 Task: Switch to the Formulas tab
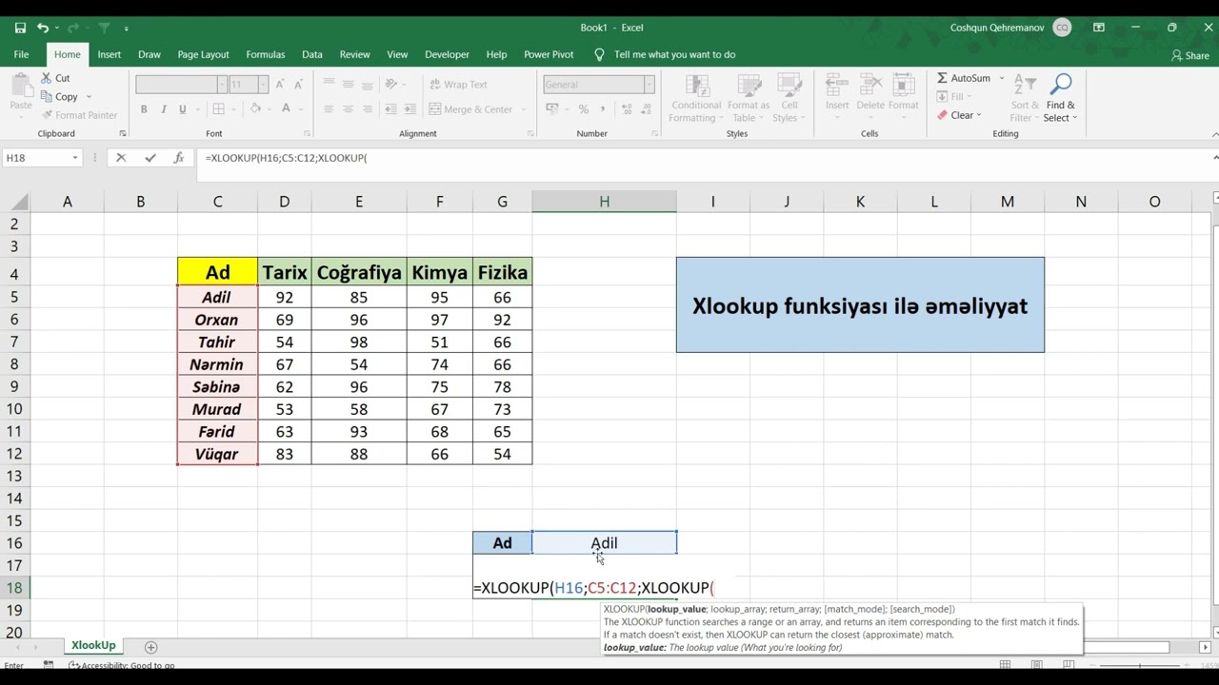(x=266, y=54)
